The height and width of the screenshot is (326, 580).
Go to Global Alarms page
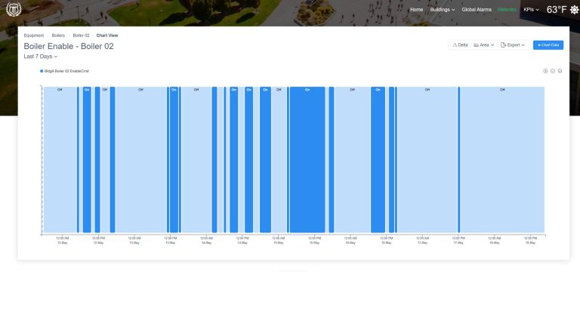[x=477, y=10]
